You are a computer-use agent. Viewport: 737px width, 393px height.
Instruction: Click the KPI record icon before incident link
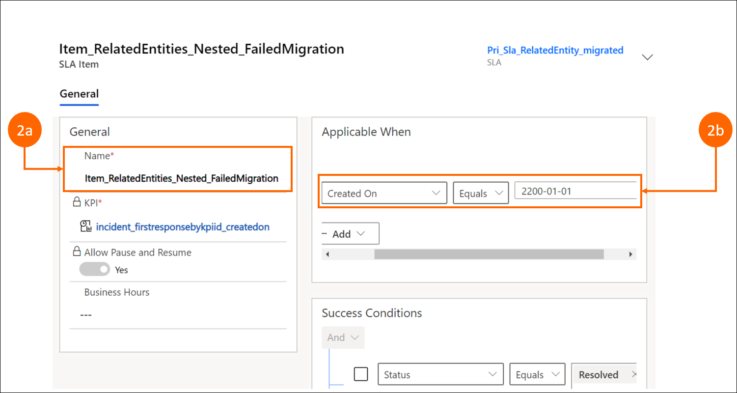86,226
